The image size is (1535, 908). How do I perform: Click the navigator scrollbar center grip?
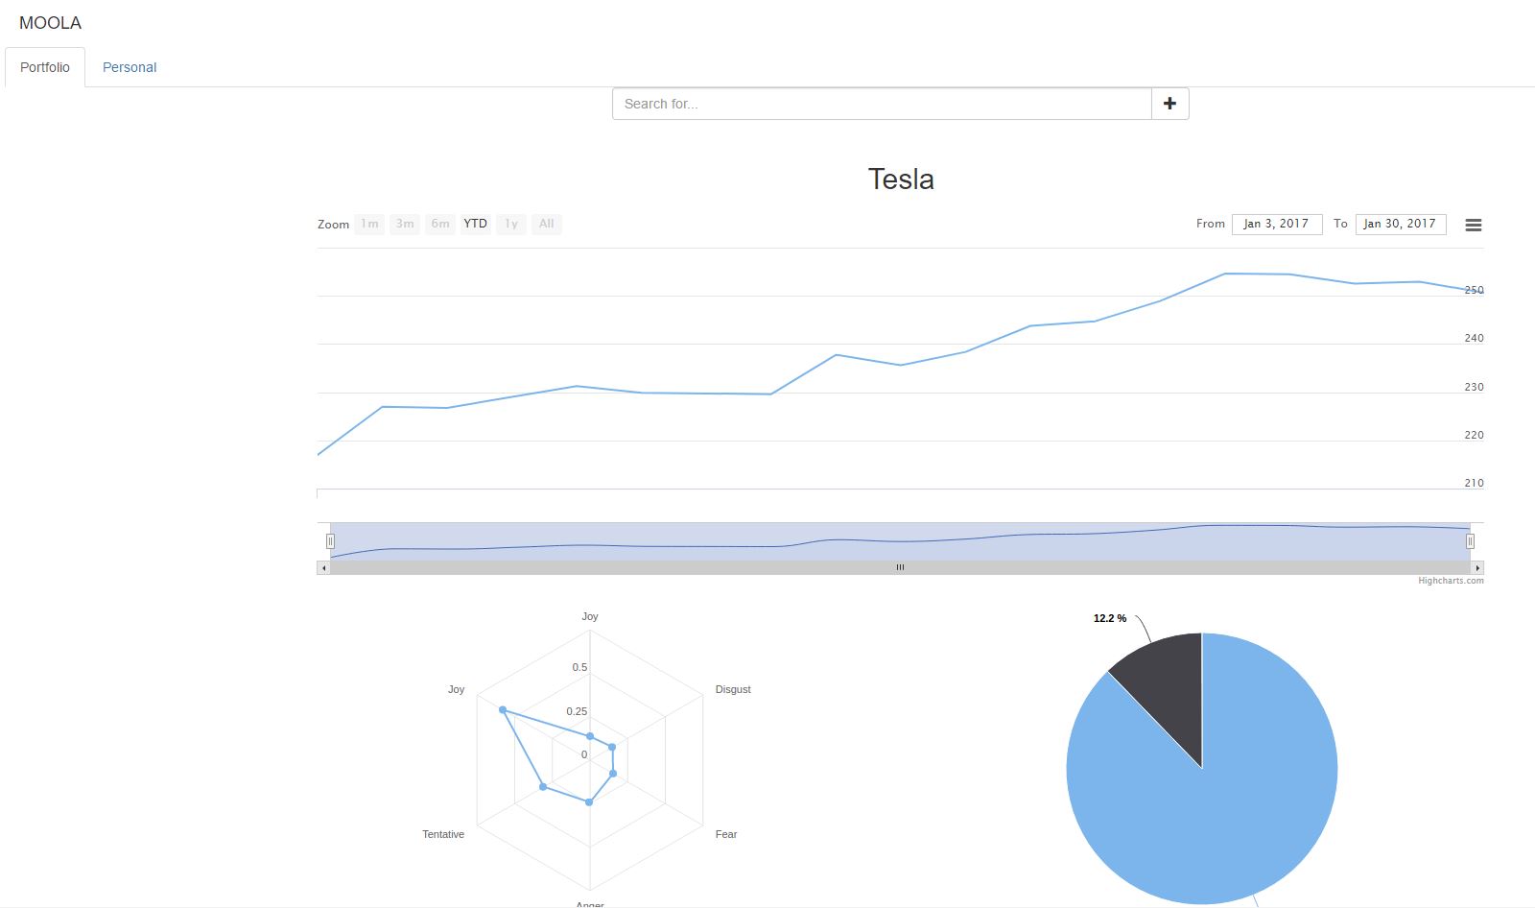point(900,568)
